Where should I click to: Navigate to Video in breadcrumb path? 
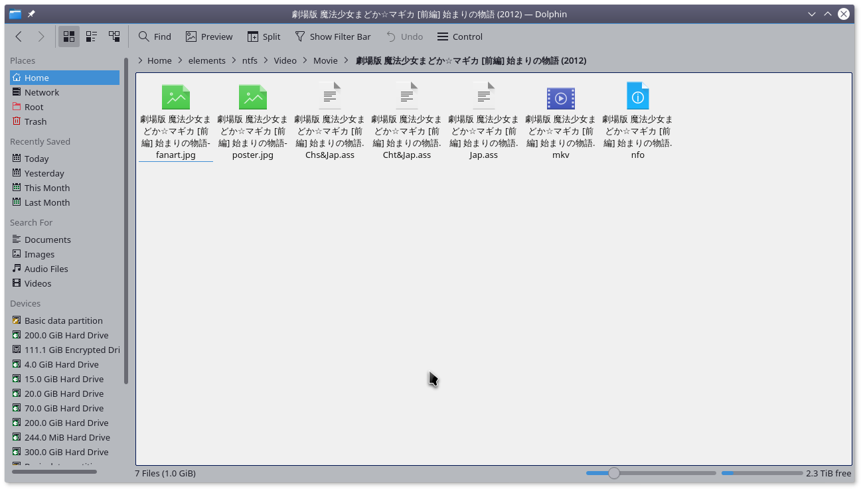(x=285, y=60)
